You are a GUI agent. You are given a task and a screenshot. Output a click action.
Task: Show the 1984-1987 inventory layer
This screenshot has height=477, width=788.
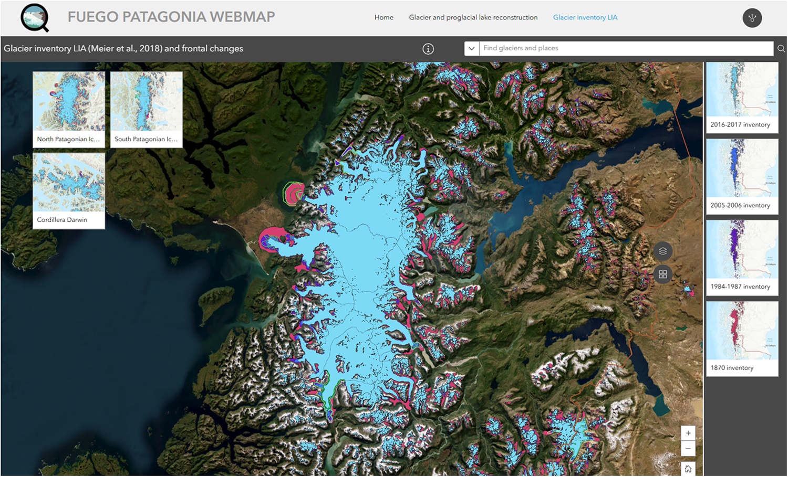tap(742, 258)
